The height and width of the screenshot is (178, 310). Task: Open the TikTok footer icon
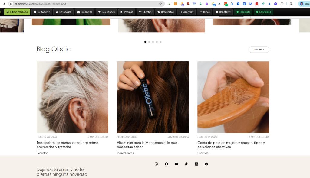186,164
